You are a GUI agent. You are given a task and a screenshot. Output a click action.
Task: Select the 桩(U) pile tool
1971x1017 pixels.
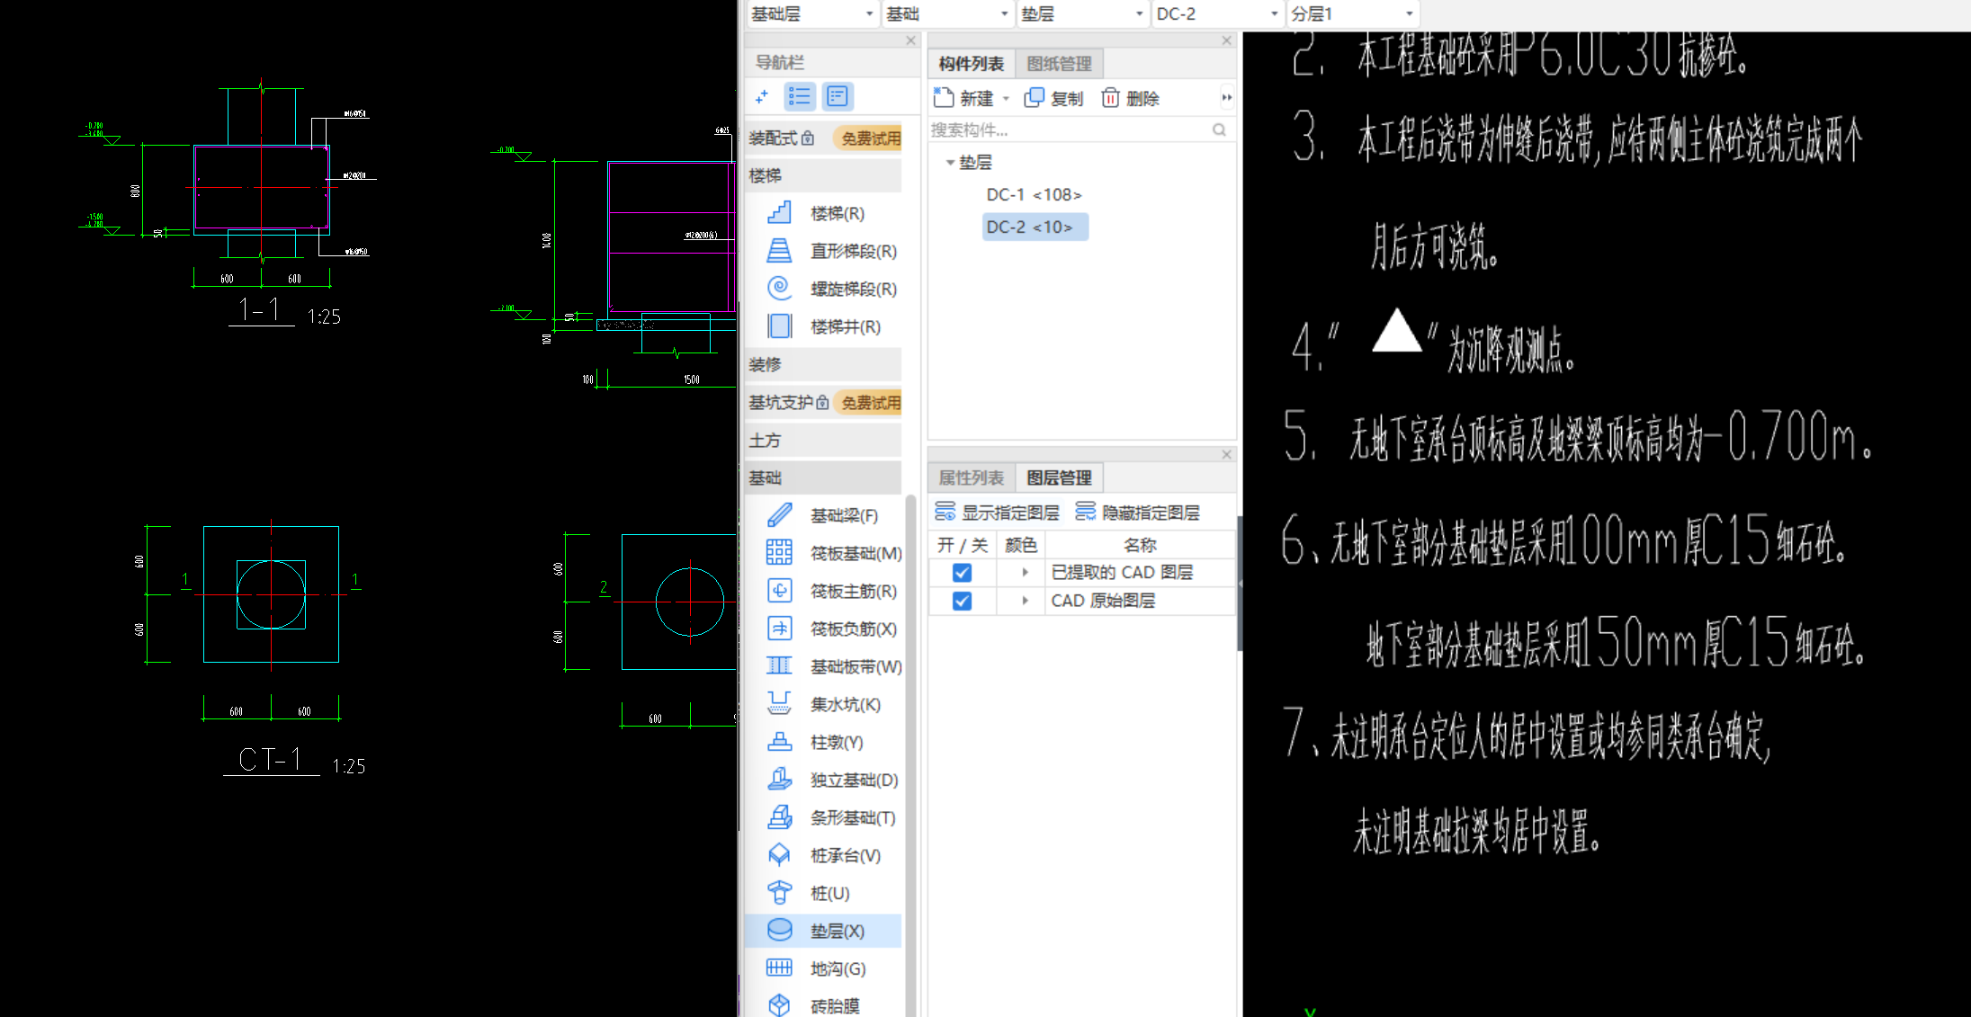(x=823, y=893)
